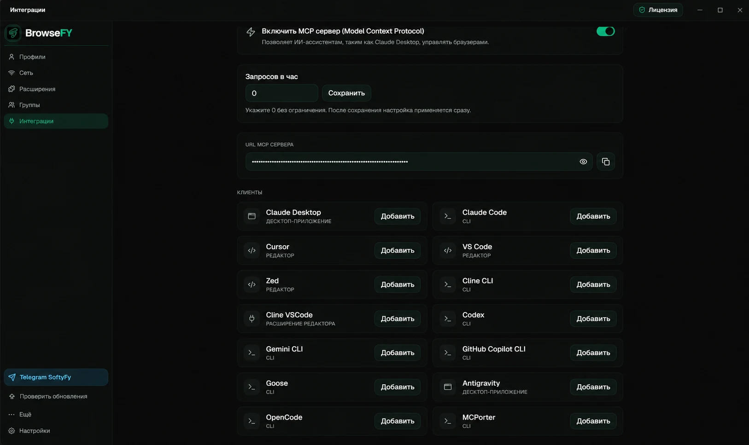Check for updates in sidebar
Viewport: 749px width, 445px height.
[x=56, y=396]
